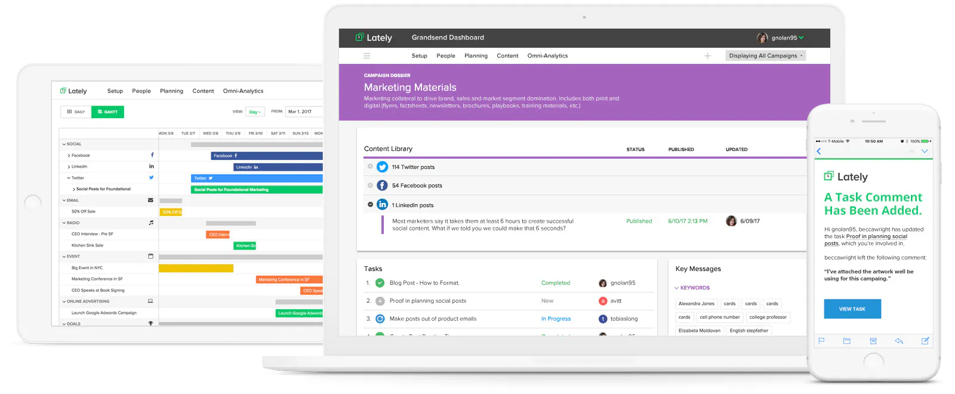Click the Twitter icon in the Content Library
The width and height of the screenshot is (955, 394).
coord(382,167)
